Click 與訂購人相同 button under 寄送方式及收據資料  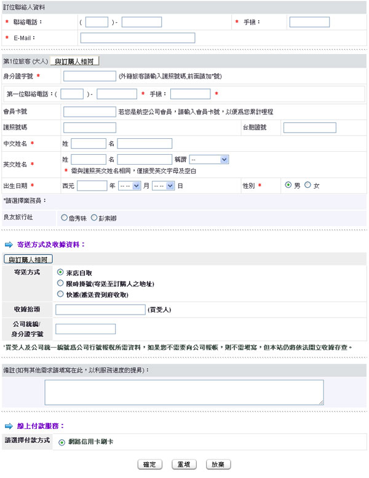point(28,259)
